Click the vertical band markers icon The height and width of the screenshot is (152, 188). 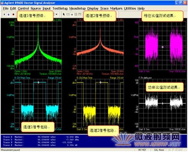pyautogui.click(x=76, y=14)
